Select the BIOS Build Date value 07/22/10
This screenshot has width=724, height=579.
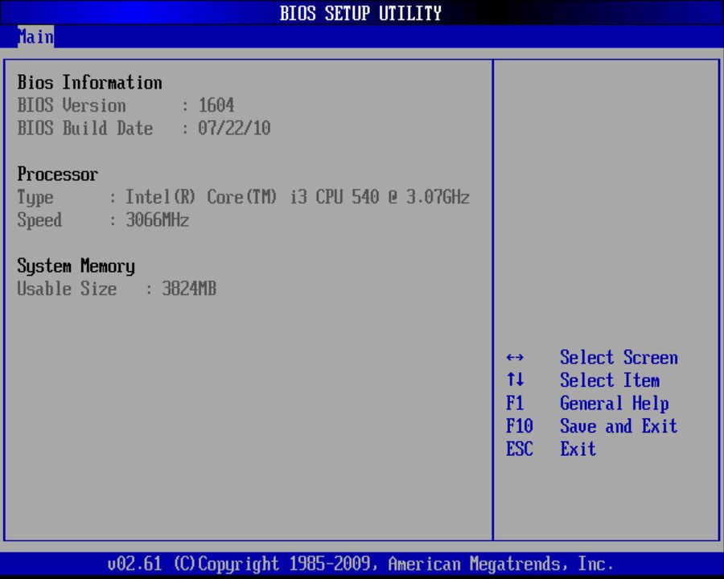[x=234, y=129]
